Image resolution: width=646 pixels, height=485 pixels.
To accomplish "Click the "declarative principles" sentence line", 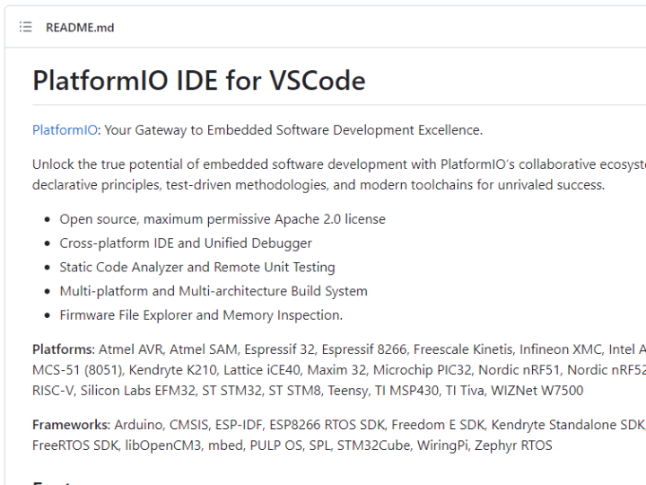I will click(x=319, y=185).
